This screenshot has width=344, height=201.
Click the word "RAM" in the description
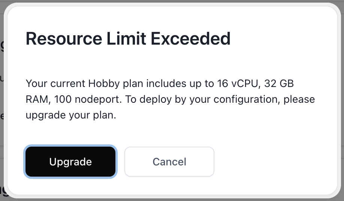(37, 100)
